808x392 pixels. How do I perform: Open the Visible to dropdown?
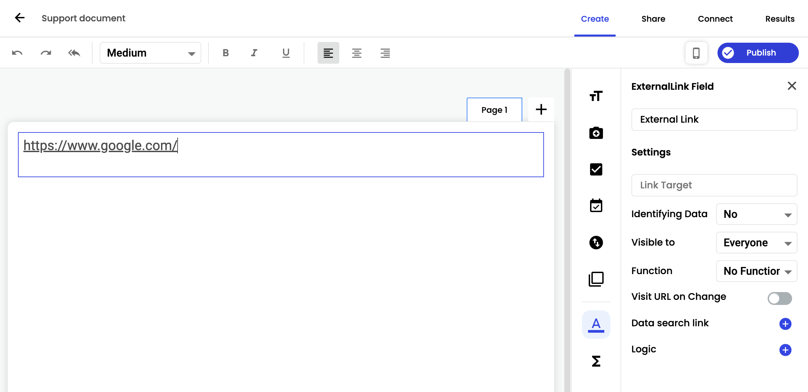756,243
